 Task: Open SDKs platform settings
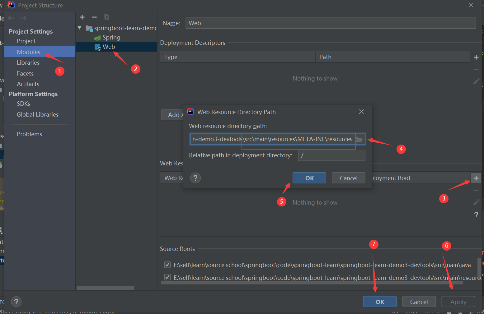coord(23,104)
